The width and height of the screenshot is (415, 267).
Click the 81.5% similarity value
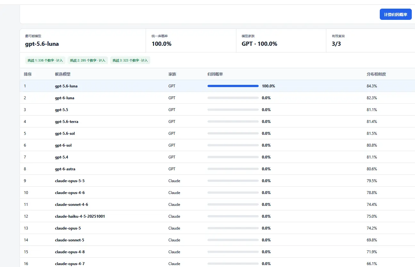[x=372, y=133]
